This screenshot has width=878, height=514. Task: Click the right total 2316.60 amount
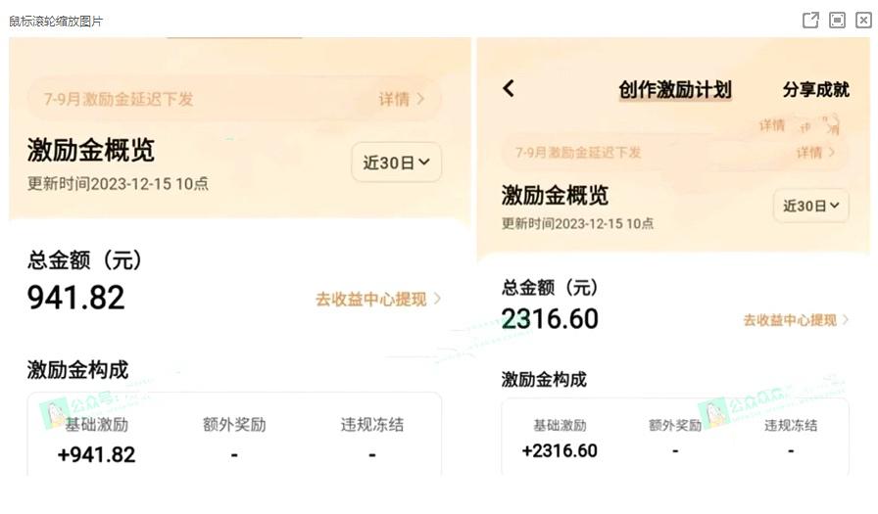550,319
